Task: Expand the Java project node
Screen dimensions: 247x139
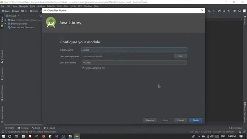Action: pos(5,20)
